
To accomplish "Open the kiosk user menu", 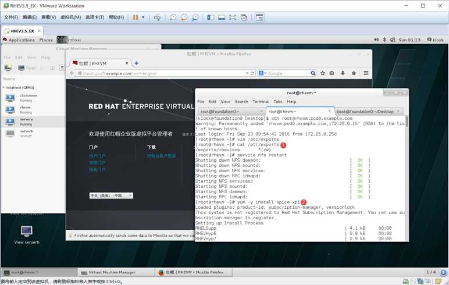I will click(x=435, y=40).
